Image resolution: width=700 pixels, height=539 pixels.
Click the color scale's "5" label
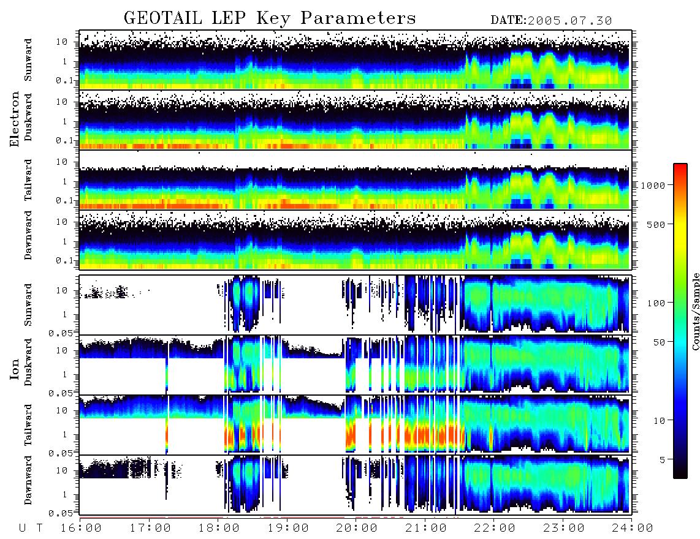tap(663, 459)
